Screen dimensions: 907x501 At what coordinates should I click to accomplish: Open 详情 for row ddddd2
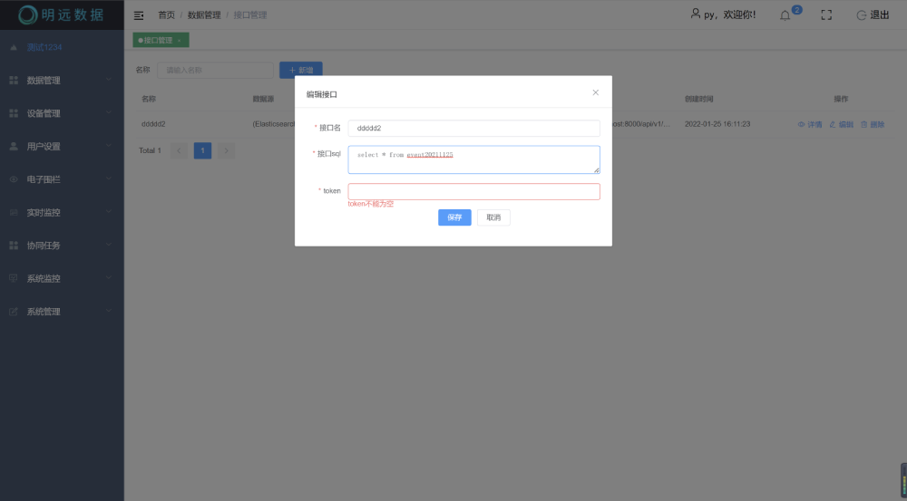pyautogui.click(x=809, y=124)
